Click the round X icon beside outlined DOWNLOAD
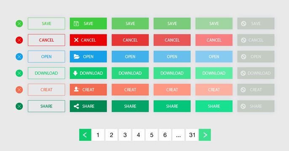 click(19, 73)
